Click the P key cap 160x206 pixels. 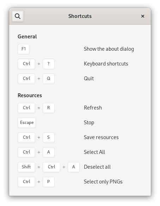pos(49,182)
